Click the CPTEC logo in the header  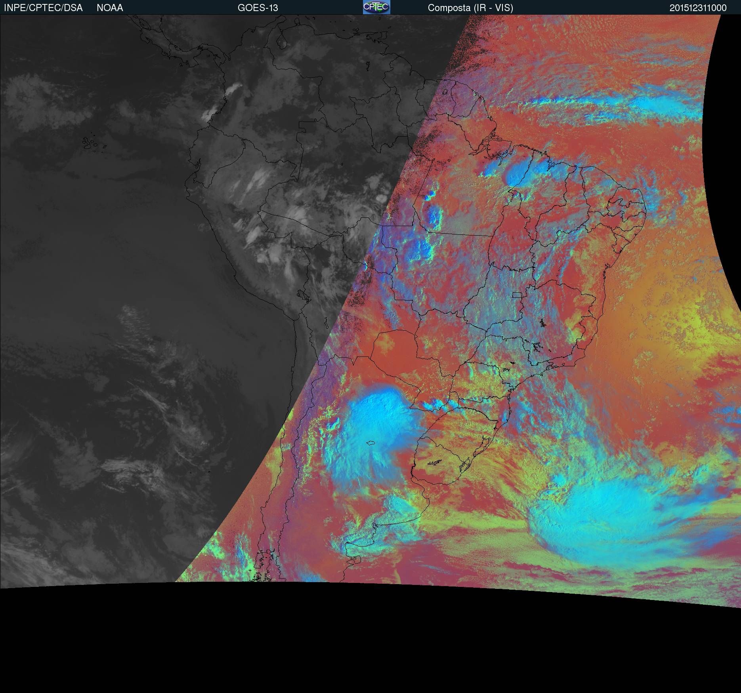pyautogui.click(x=376, y=7)
